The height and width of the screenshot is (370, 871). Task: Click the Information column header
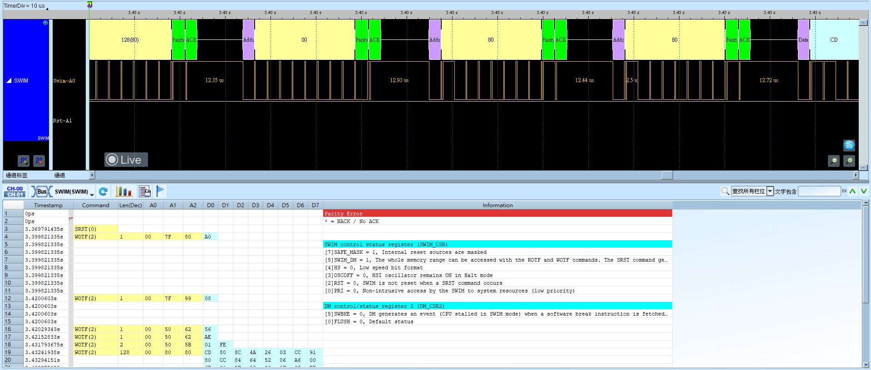pos(497,205)
